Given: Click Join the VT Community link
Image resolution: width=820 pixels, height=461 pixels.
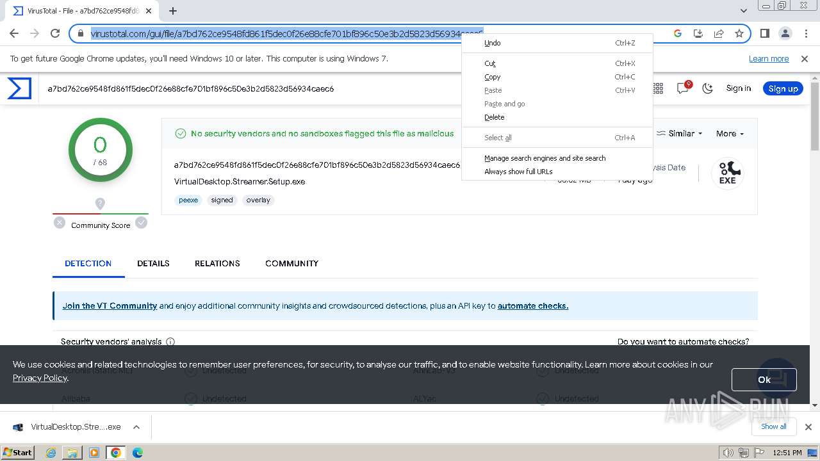Looking at the screenshot, I should 110,306.
